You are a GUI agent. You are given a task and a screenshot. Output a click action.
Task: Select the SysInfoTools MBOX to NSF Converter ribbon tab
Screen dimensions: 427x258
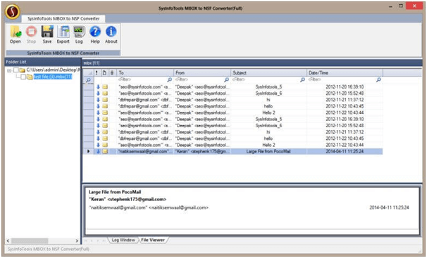[x=63, y=19]
